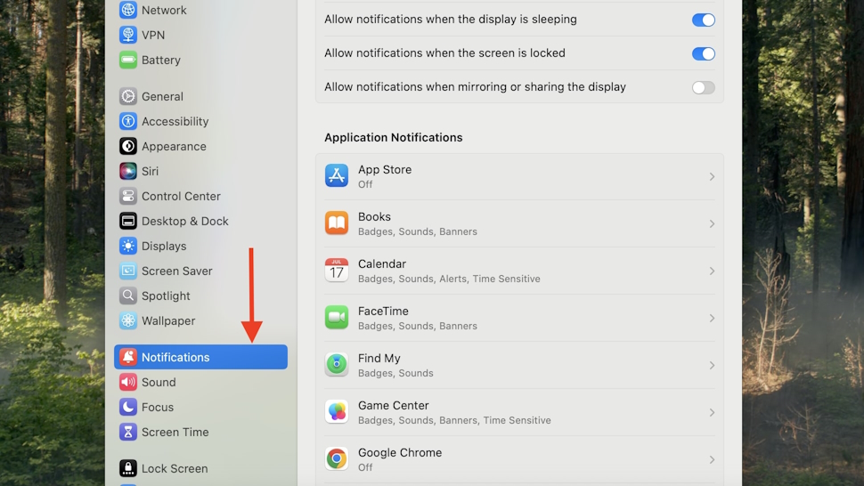Open the Focus label in sidebar

click(158, 407)
